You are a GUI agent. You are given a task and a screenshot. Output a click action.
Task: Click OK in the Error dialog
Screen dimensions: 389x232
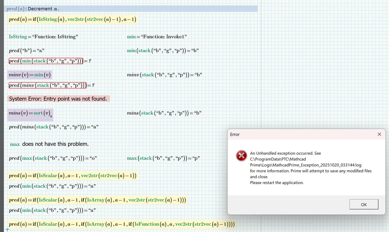click(364, 204)
